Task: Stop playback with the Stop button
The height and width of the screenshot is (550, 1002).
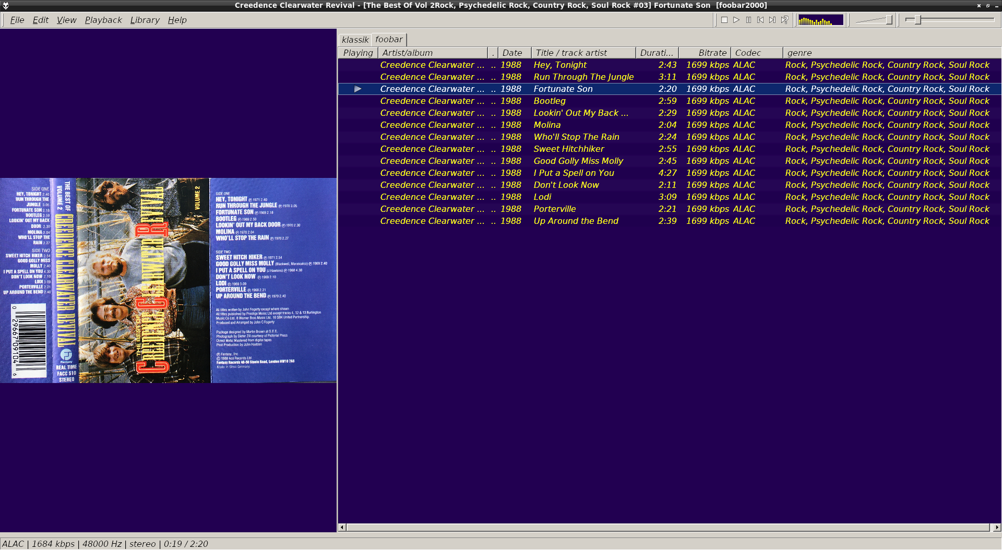Action: pos(724,20)
